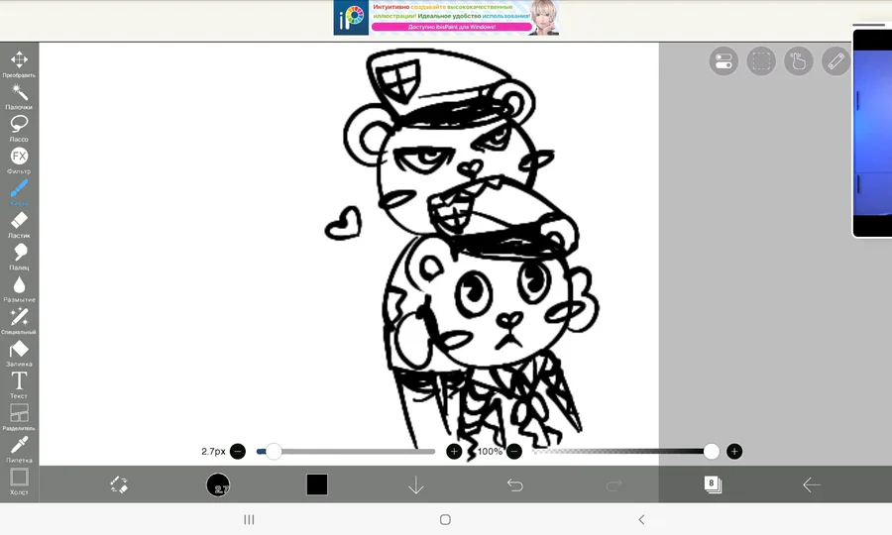Viewport: 892px width, 535px height.
Task: Decrease brush size with minus button
Action: [238, 452]
